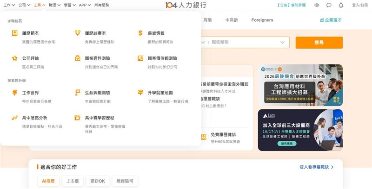Viewport: 372px width, 189px height.
Task: Click the 提升60%面試機會 text
Action: click(226, 141)
